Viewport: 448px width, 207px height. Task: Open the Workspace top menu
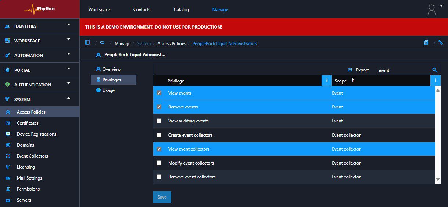pos(99,10)
